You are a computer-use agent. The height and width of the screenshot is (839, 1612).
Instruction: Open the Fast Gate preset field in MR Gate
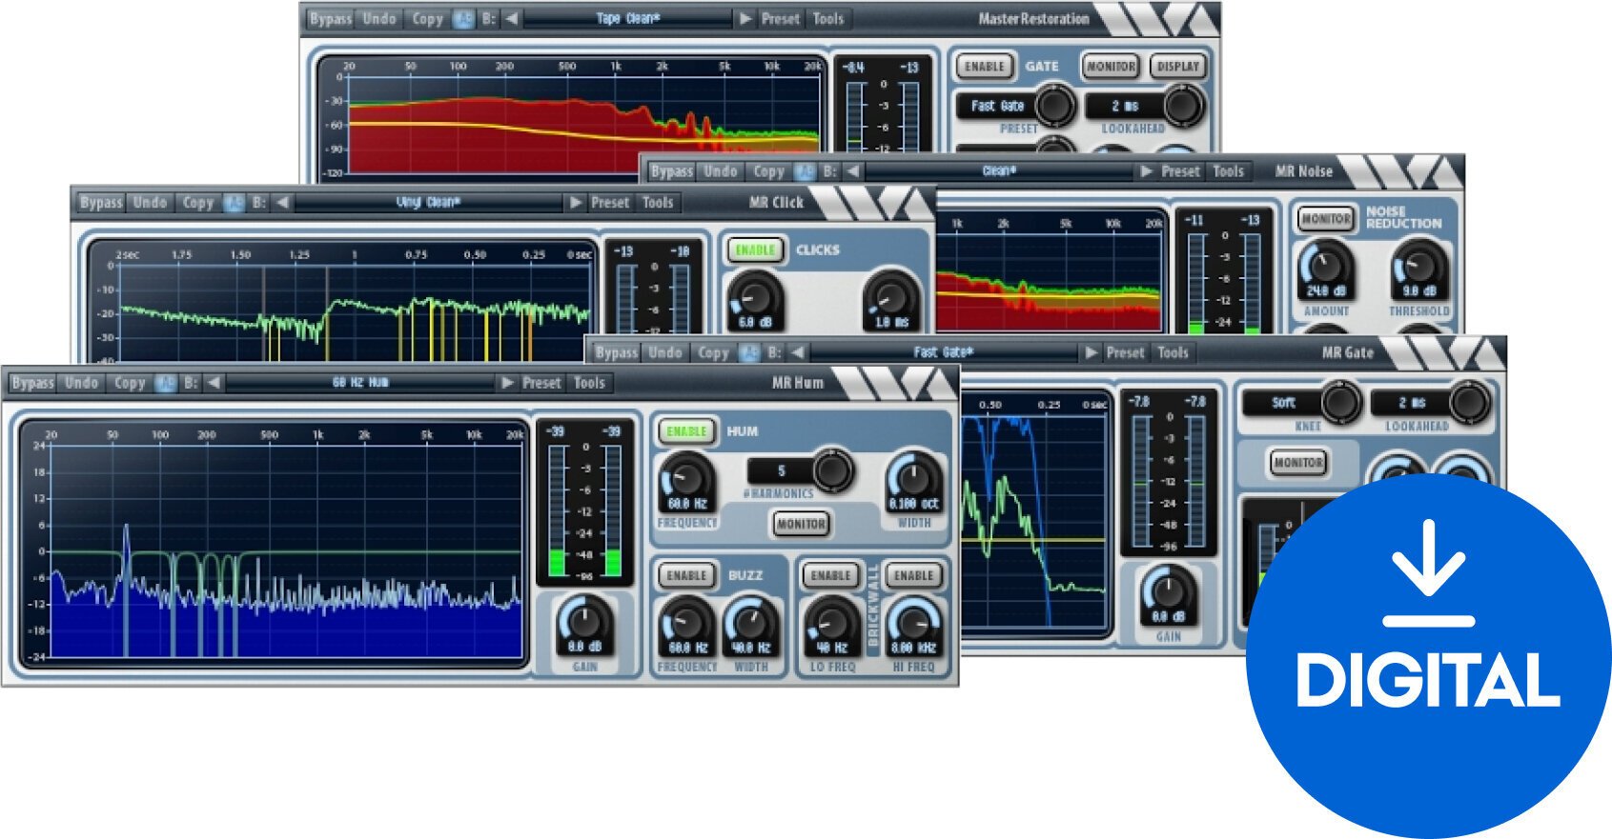pos(944,352)
